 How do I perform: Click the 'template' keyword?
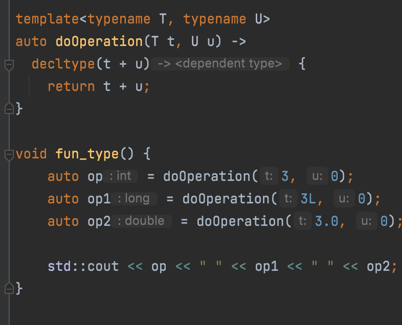tap(48, 19)
